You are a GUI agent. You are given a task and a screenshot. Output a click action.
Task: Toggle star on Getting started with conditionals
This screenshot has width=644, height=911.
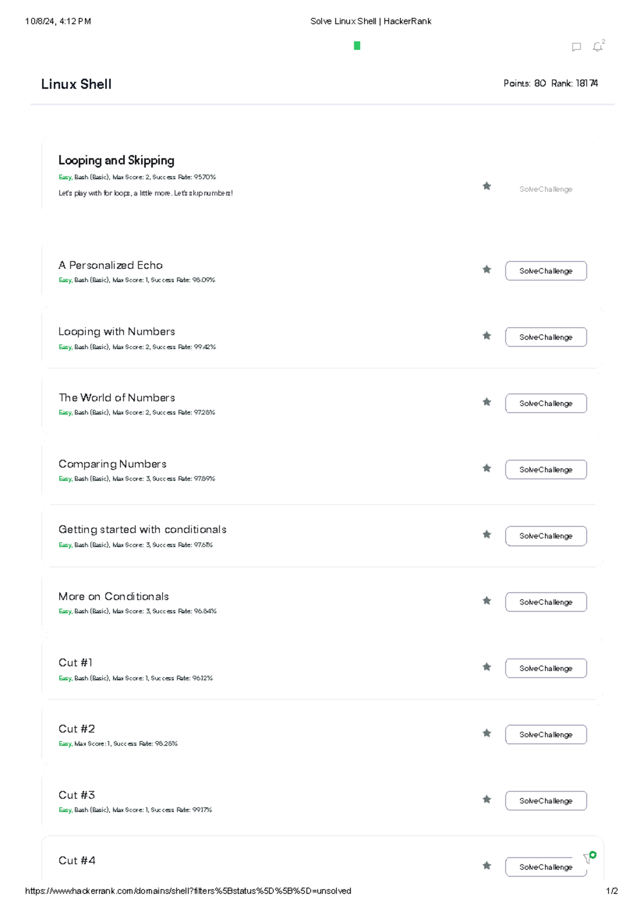tap(487, 534)
